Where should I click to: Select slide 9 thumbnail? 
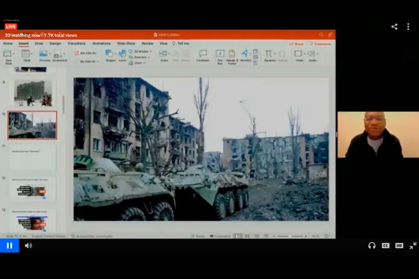click(x=33, y=93)
